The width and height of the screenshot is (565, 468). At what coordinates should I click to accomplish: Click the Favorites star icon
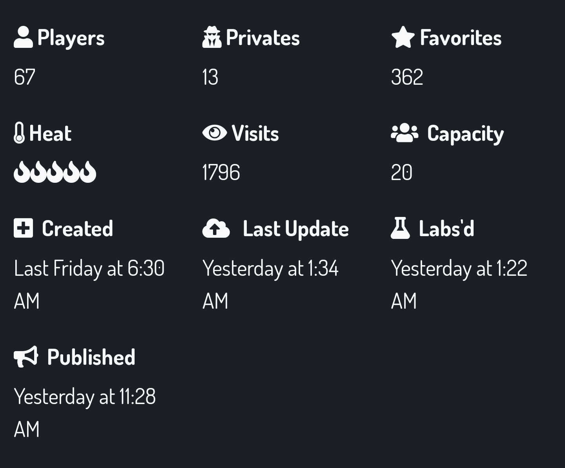click(x=403, y=37)
